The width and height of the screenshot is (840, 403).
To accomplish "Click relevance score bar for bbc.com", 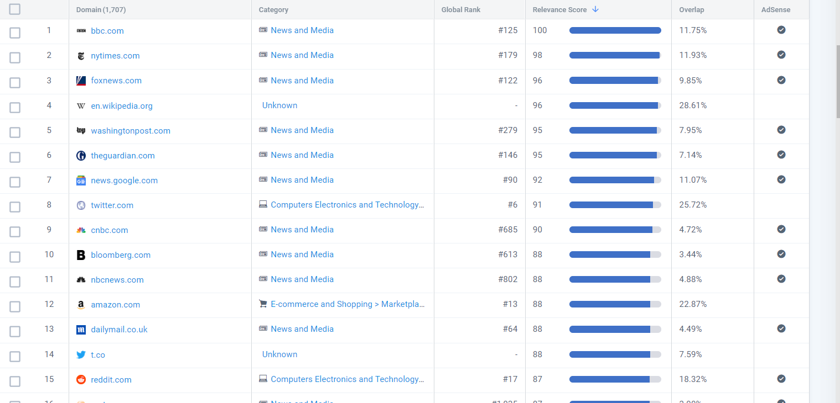I will click(x=615, y=30).
